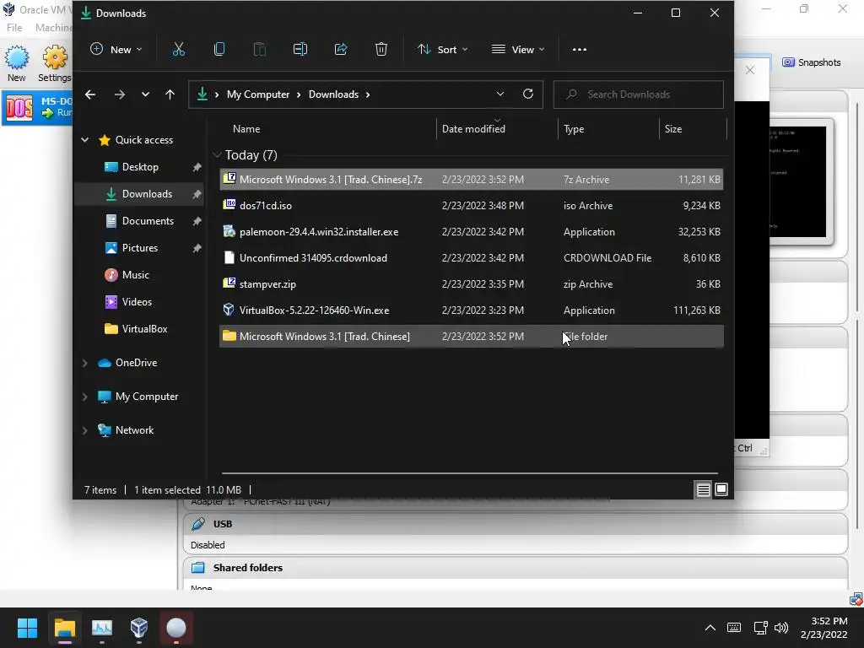This screenshot has height=648, width=864.
Task: Click the Cut scissors icon in toolbar
Action: 179,50
